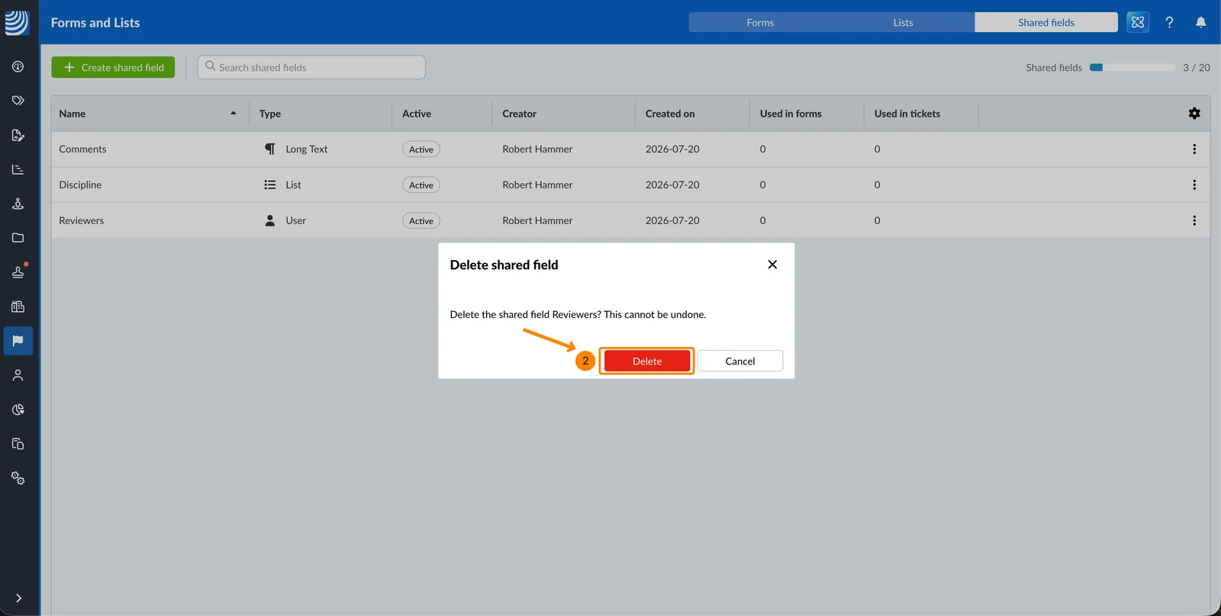Open the three-dot menu for Discipline row

point(1194,185)
